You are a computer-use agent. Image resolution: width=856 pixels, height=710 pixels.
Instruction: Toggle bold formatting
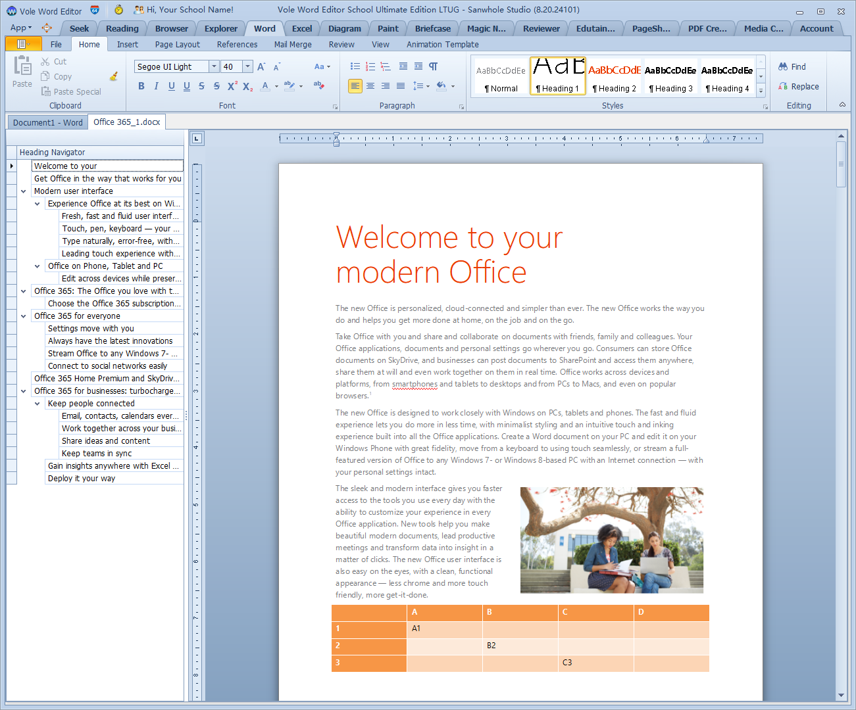tap(141, 86)
